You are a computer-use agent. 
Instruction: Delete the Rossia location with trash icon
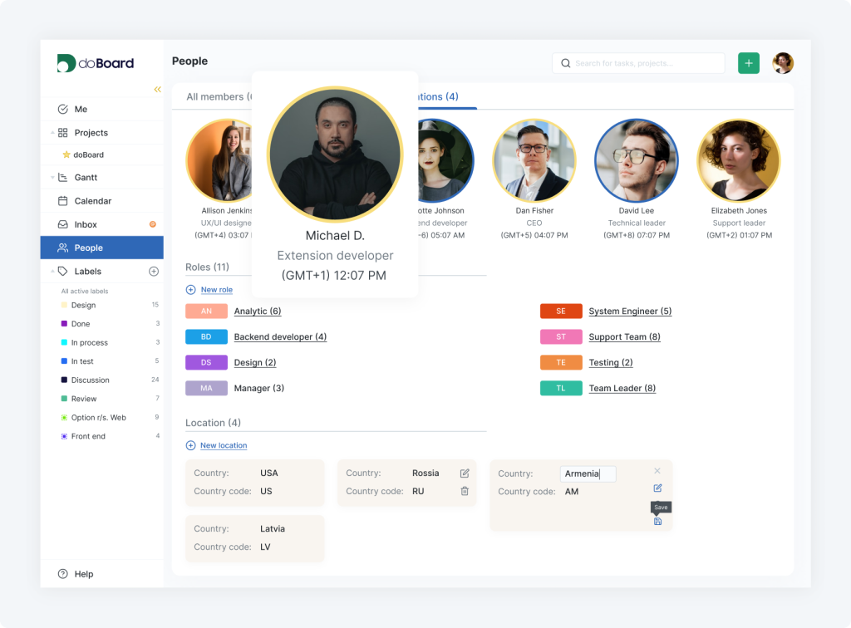[x=465, y=491]
